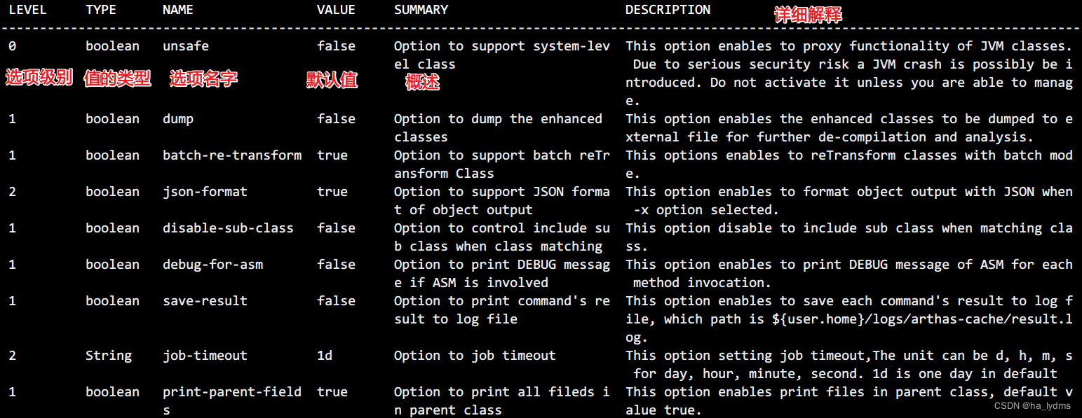Click the red 详细解释 annotation
This screenshot has height=418, width=1082.
(808, 15)
